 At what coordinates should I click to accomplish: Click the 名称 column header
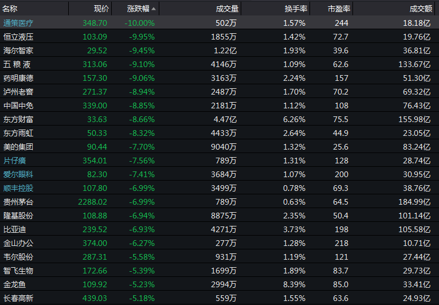coord(10,9)
